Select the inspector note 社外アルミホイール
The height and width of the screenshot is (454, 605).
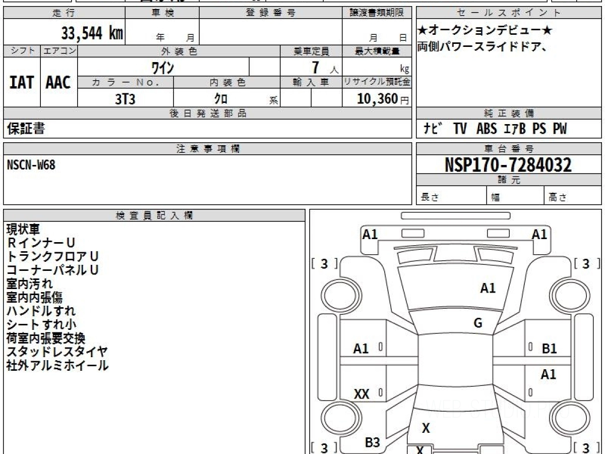pyautogui.click(x=57, y=366)
